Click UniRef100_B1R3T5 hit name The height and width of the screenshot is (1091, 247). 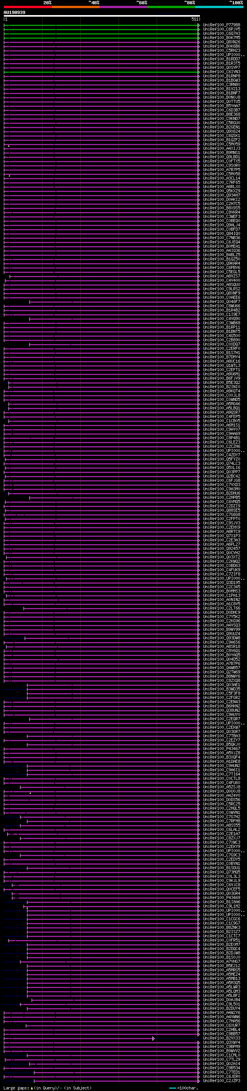click(221, 63)
